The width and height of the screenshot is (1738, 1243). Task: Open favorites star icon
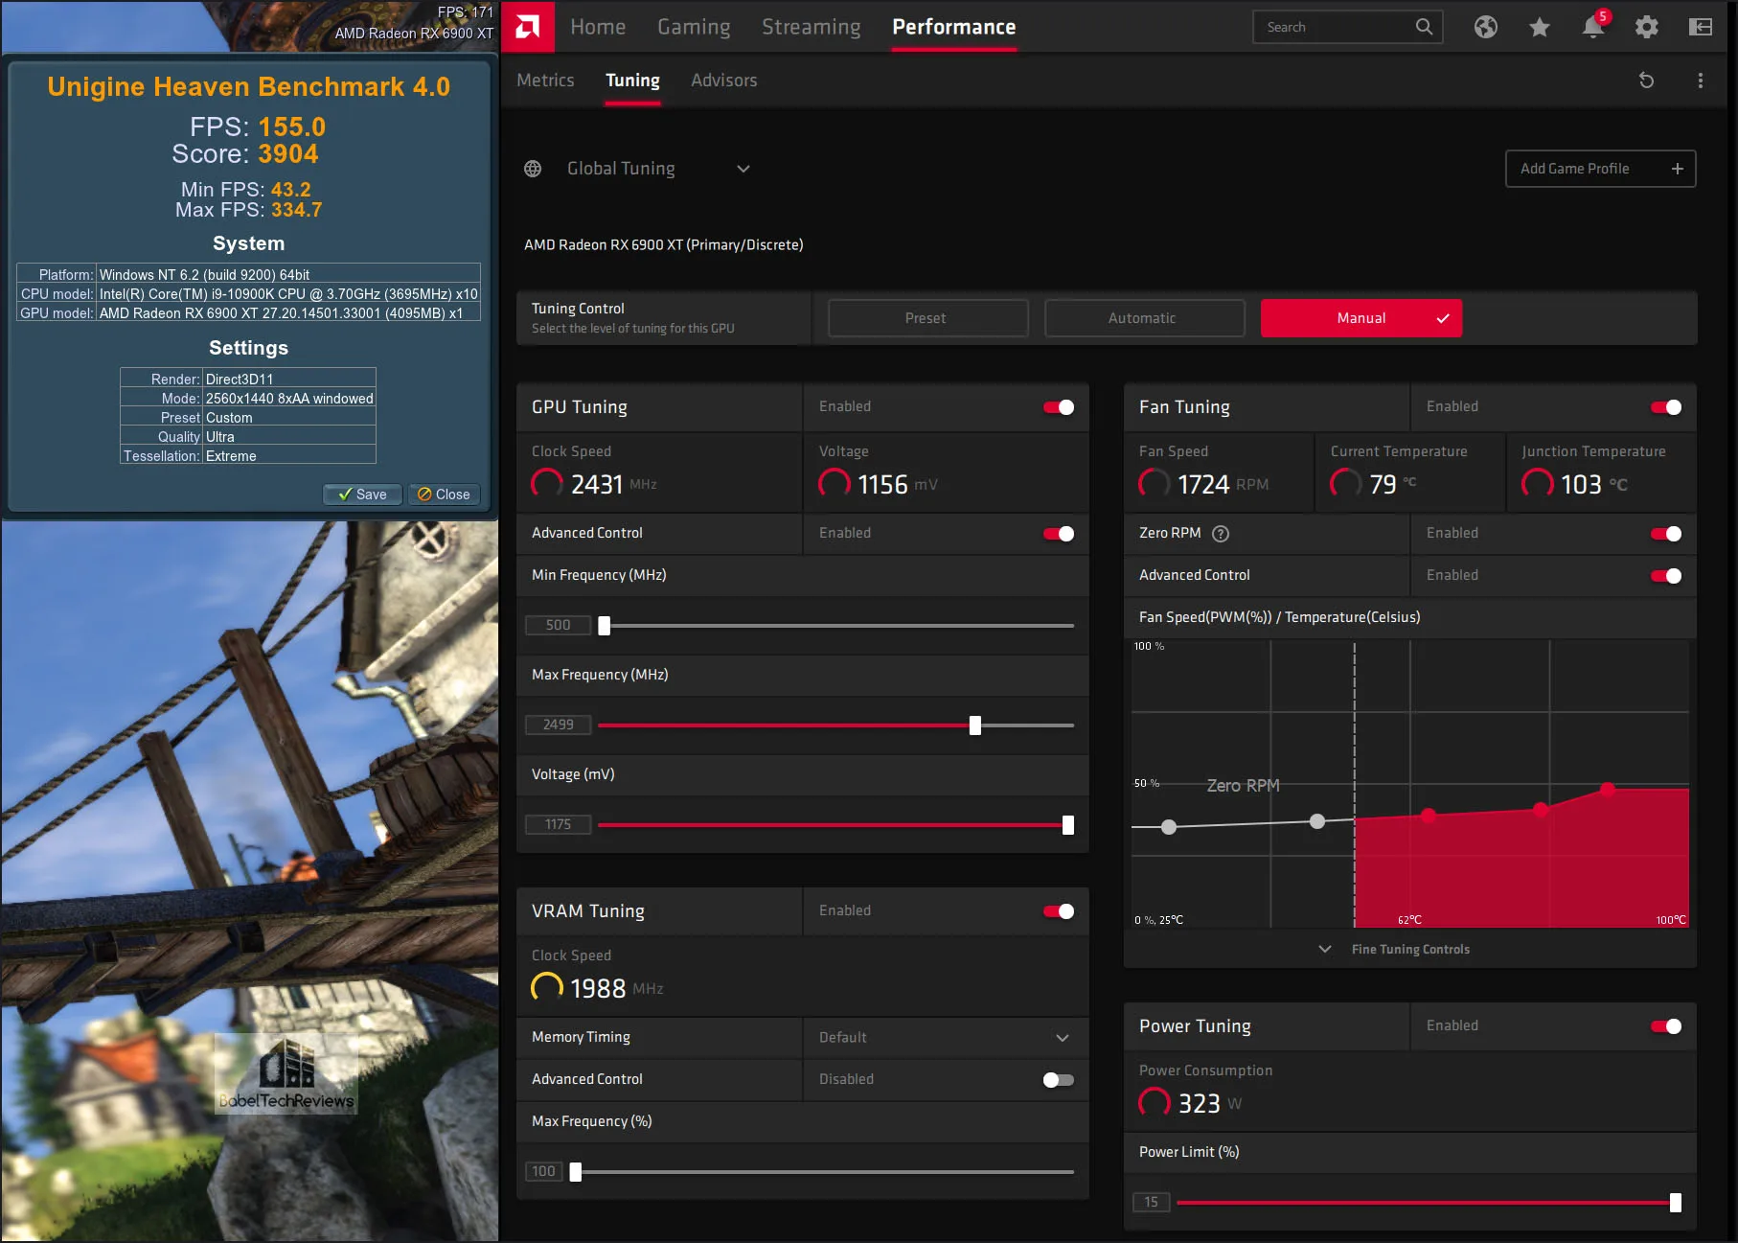click(x=1539, y=27)
